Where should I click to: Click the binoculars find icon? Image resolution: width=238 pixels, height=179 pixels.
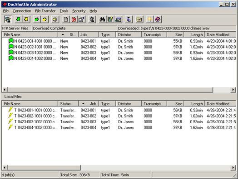103,19
